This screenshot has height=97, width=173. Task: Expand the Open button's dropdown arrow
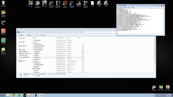(32, 35)
